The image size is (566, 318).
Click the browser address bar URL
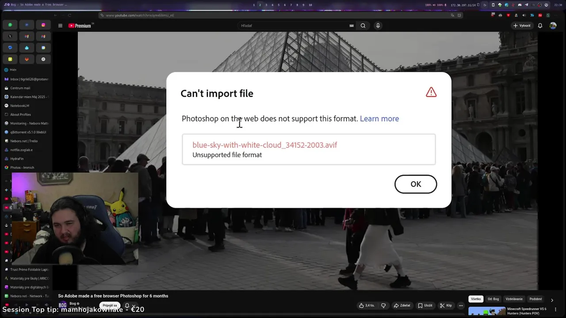pos(140,15)
